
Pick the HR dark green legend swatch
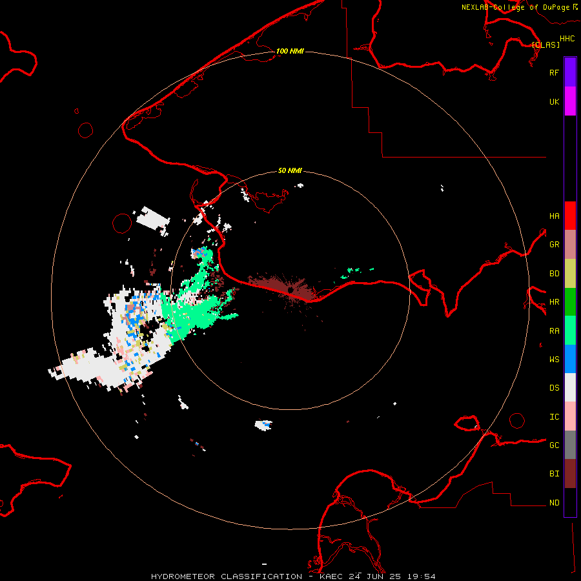[x=570, y=302]
